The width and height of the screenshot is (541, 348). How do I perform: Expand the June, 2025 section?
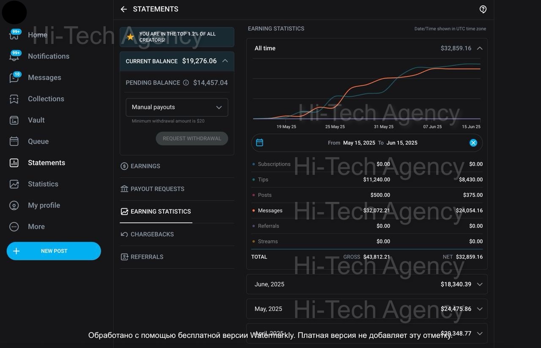(367, 284)
